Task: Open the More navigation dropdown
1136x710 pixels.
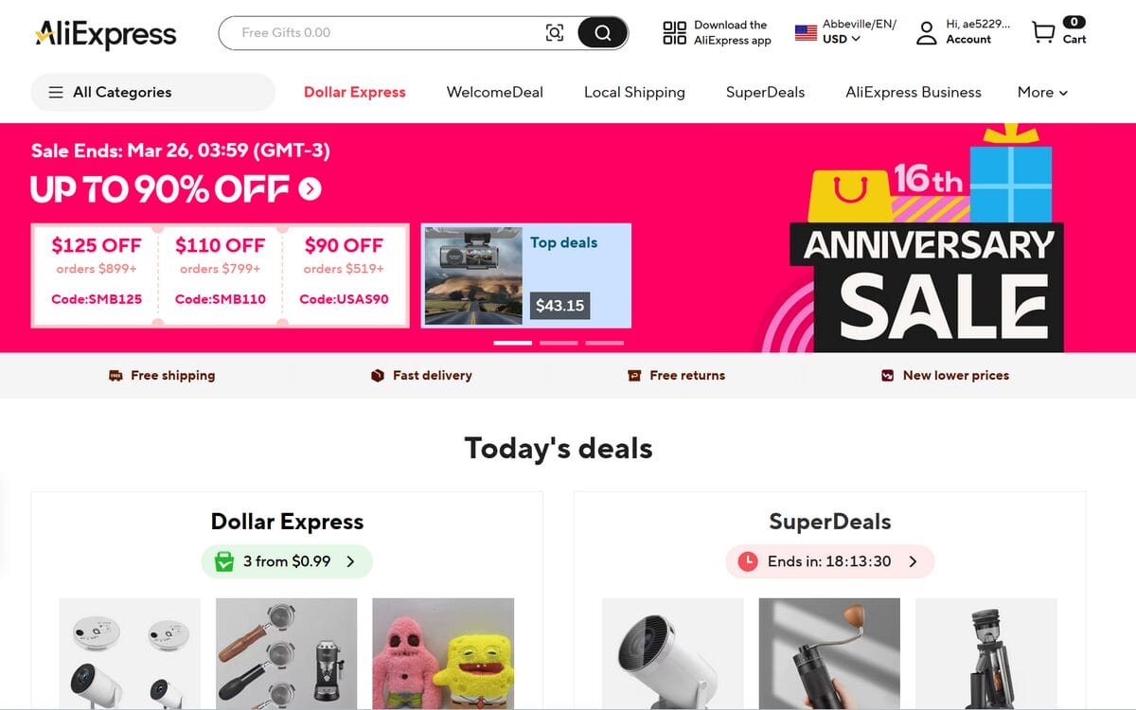Action: (x=1041, y=92)
